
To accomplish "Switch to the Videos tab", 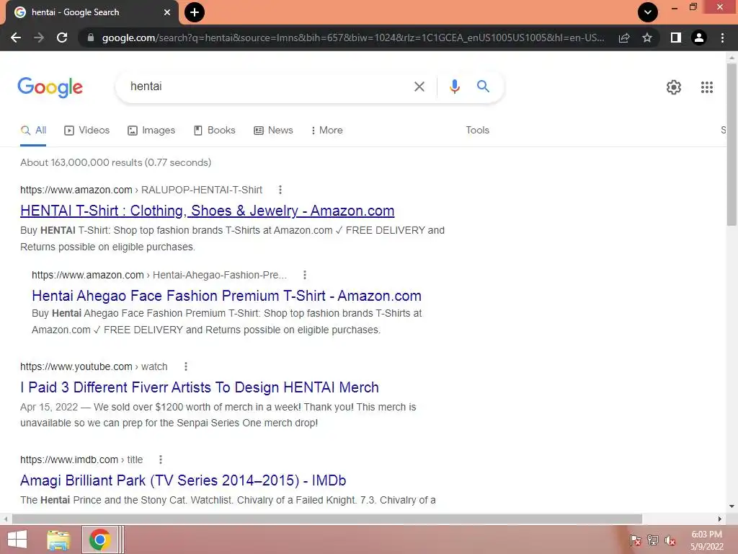I will click(86, 131).
